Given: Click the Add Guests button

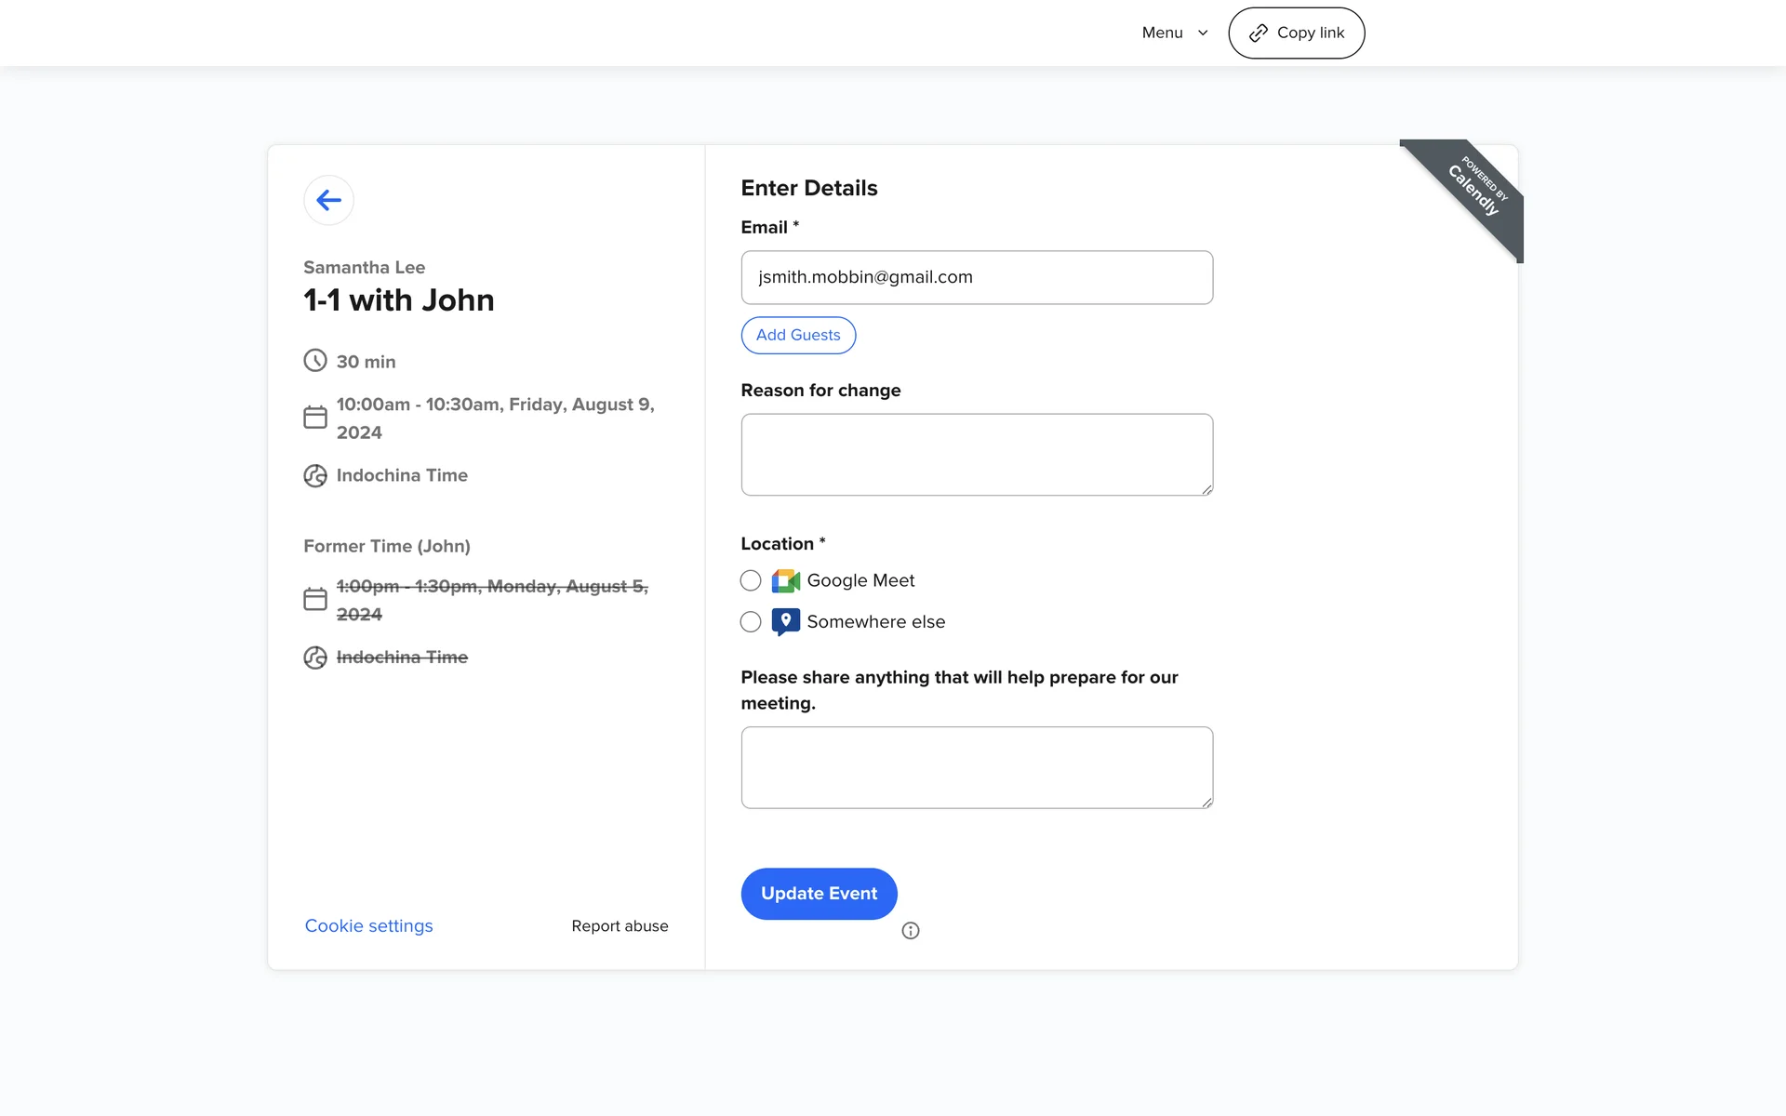Looking at the screenshot, I should pyautogui.click(x=798, y=335).
